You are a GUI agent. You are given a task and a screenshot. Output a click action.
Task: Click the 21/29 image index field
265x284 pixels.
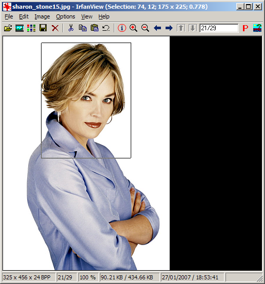click(219, 28)
